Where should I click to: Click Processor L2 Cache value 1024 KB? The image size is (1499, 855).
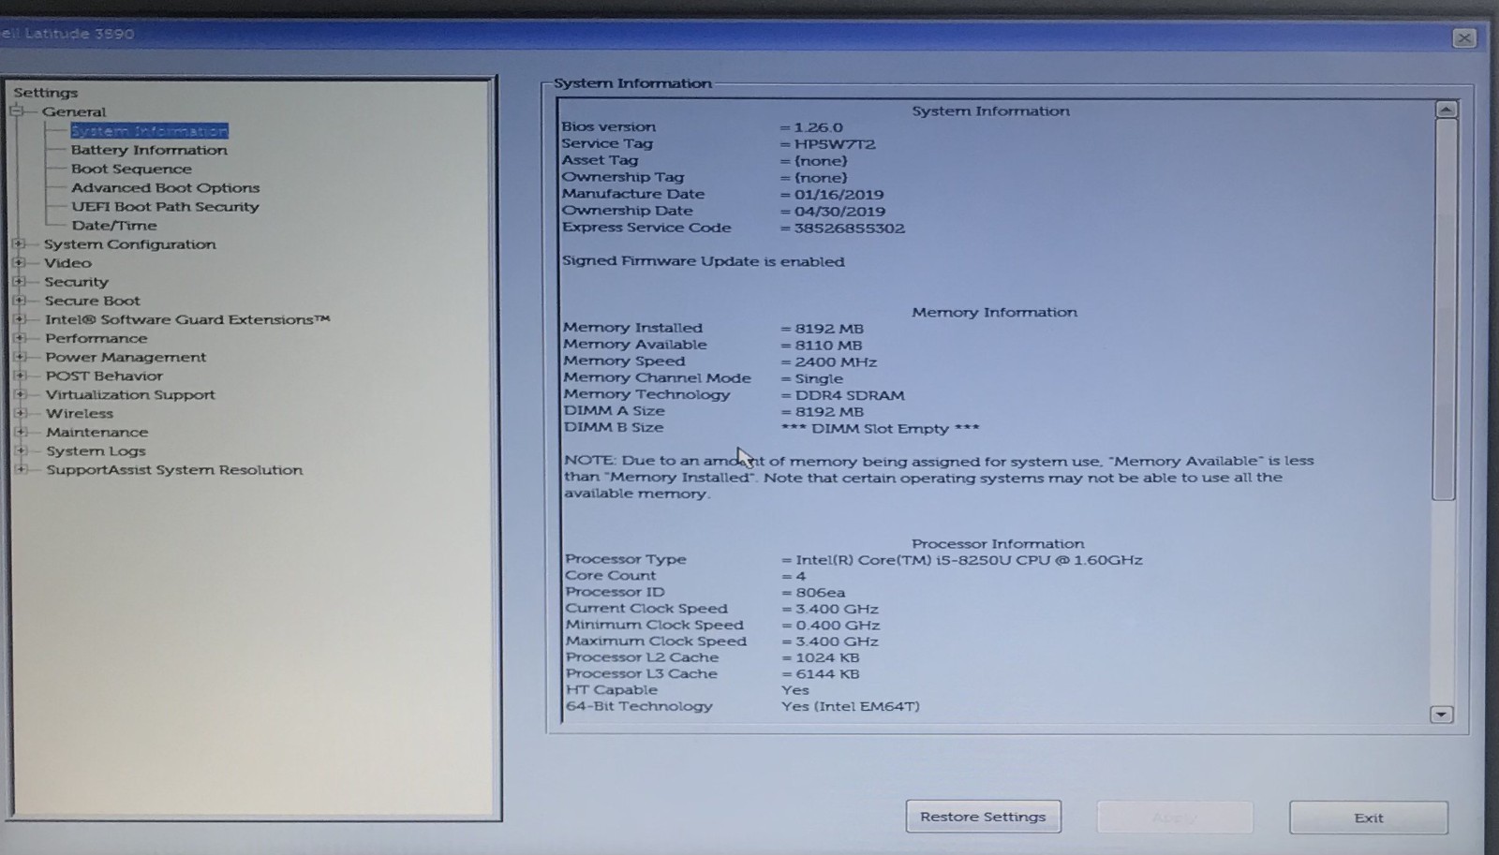[x=827, y=658]
